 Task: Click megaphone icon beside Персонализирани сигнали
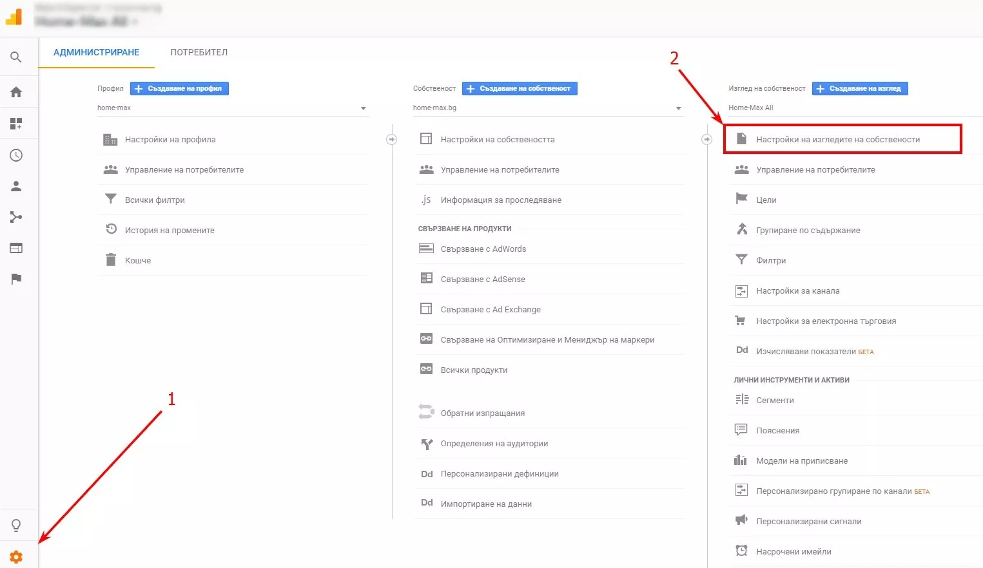741,520
